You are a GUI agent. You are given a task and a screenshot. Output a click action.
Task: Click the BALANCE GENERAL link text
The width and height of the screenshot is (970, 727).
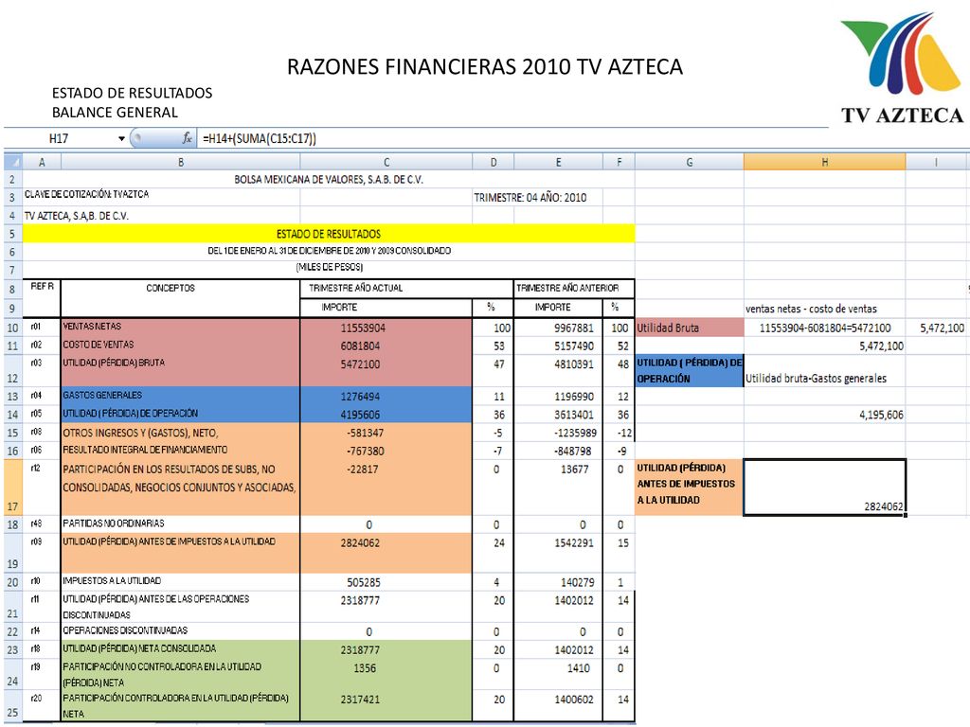click(115, 113)
